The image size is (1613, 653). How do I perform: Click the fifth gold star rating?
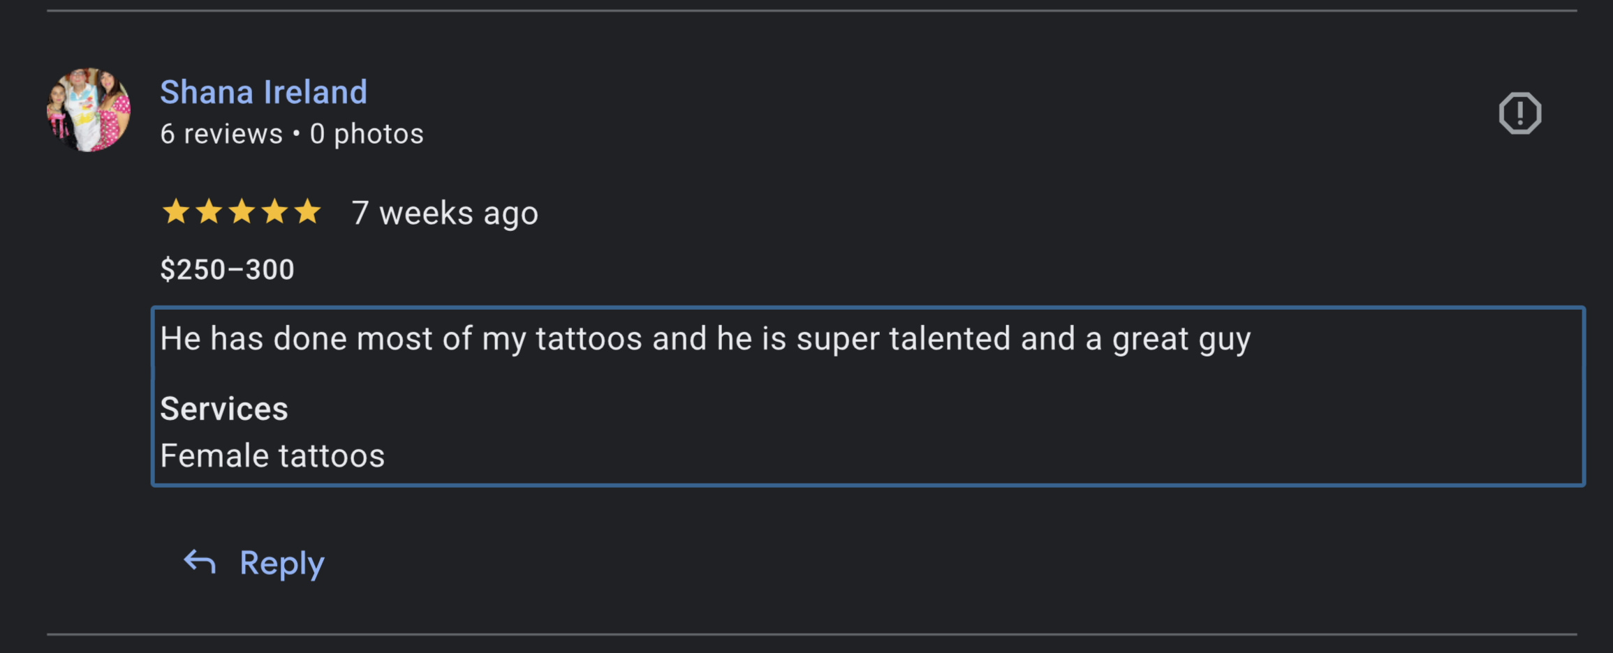click(307, 211)
